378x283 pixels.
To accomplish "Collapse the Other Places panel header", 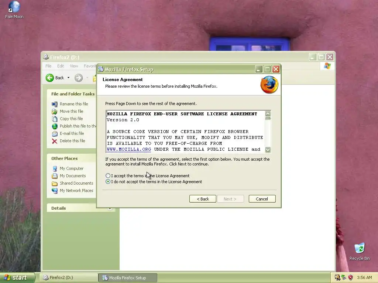I will click(72, 158).
